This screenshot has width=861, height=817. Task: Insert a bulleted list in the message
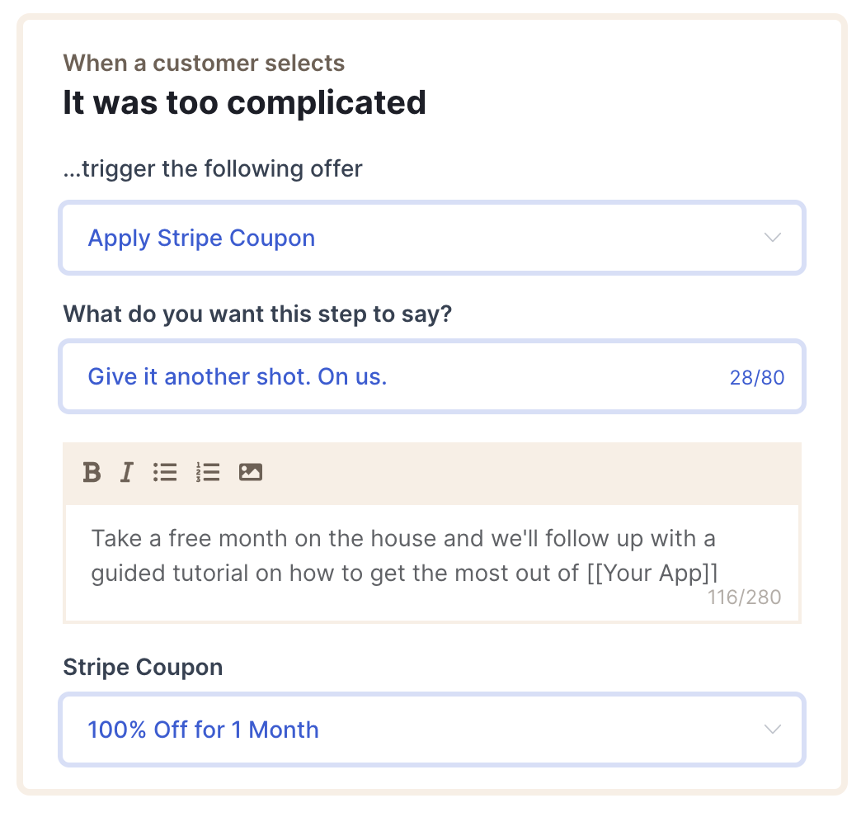(x=165, y=472)
